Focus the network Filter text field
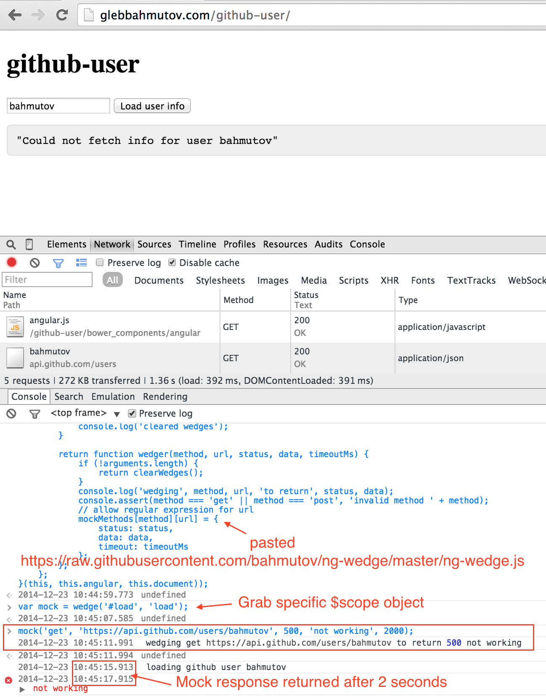This screenshot has height=697, width=546. click(47, 279)
